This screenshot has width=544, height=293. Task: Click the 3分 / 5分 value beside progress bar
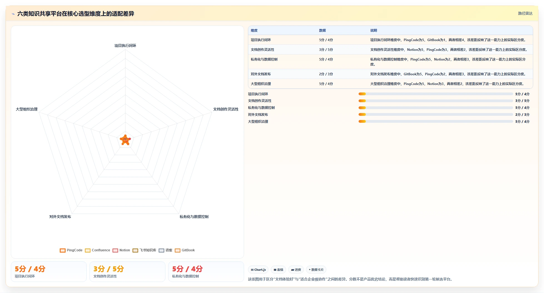coord(522,101)
